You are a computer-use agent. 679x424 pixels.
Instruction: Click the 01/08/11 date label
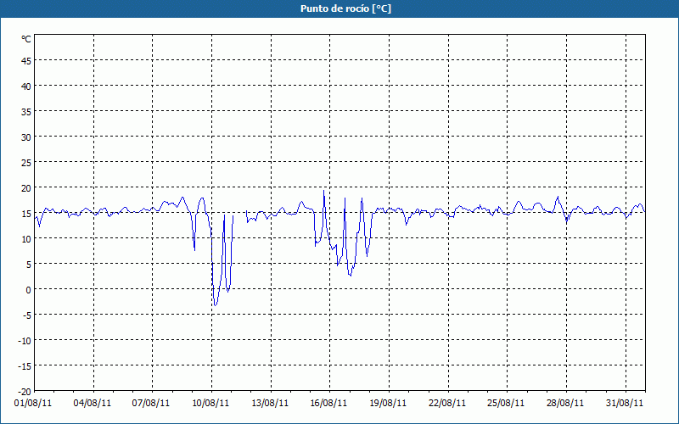coord(33,403)
